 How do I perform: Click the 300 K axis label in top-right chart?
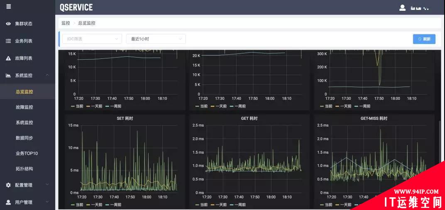322,54
